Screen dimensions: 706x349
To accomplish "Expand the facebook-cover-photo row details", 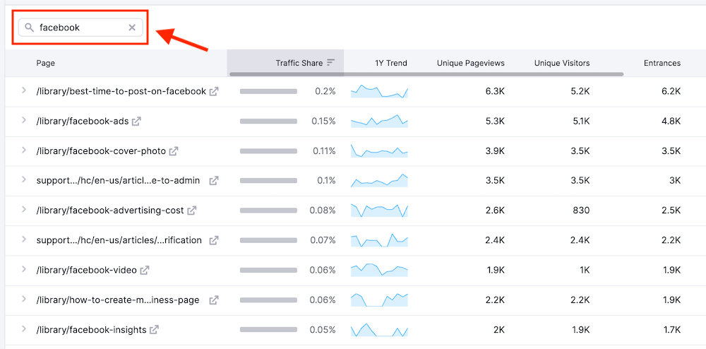I will coord(23,150).
